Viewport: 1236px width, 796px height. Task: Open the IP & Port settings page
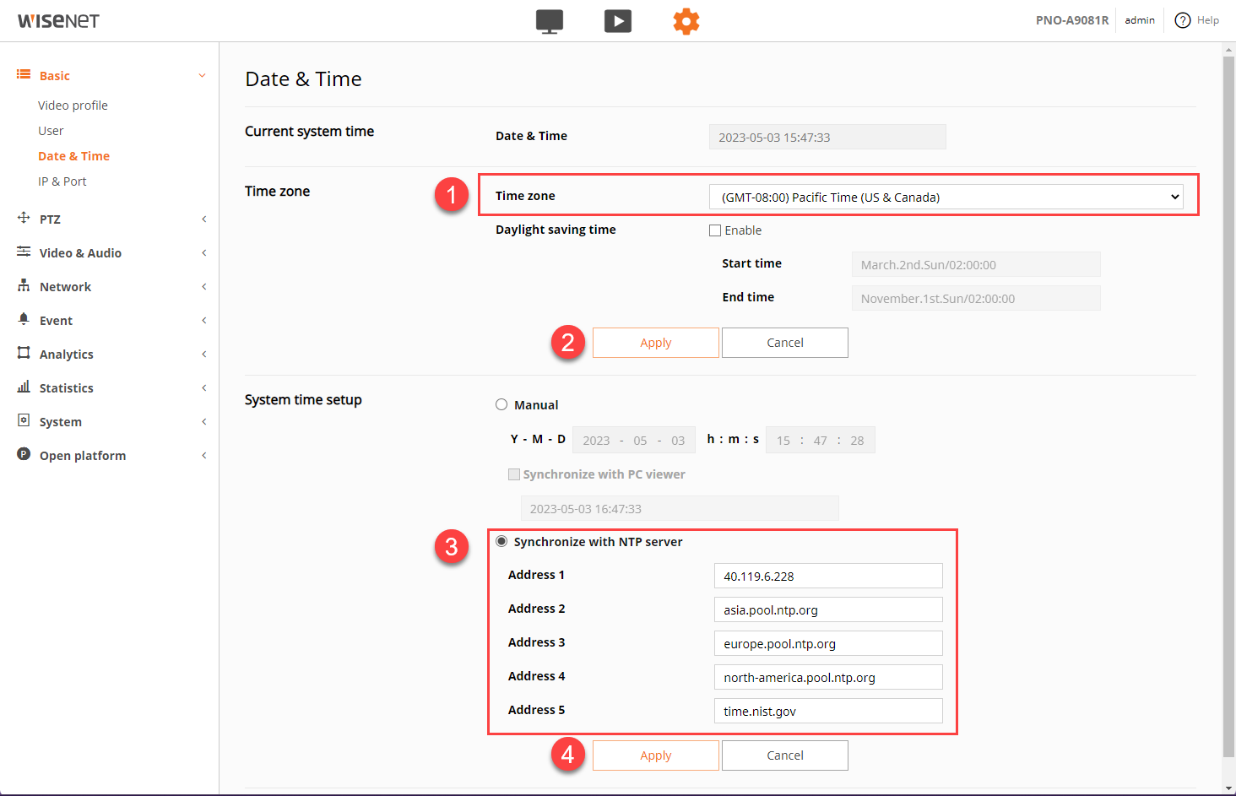[x=62, y=181]
